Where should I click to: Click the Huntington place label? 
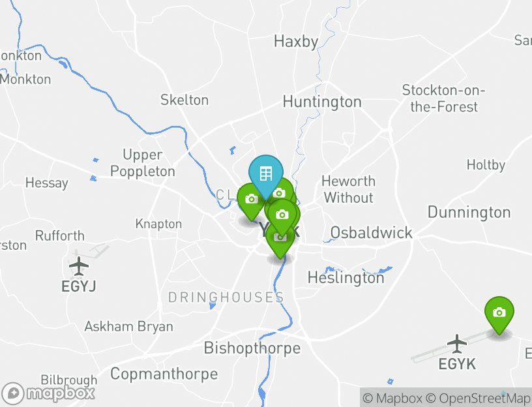[x=322, y=102]
